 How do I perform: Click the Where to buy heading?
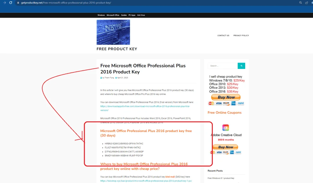(144, 166)
